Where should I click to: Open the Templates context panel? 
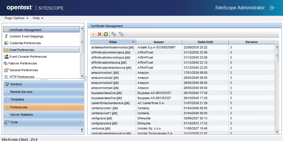coord(44,99)
